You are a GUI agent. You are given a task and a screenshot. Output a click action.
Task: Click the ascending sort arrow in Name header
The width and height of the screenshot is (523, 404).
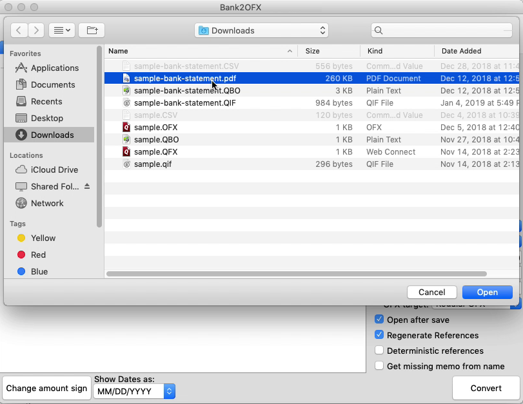click(290, 51)
